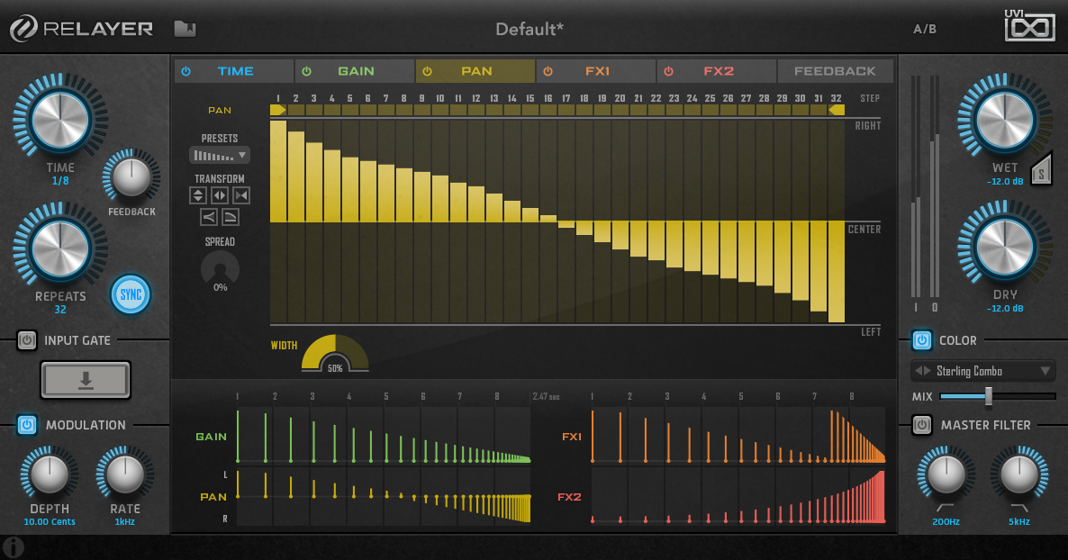Viewport: 1068px width, 560px height.
Task: Click the A/B compare button
Action: click(x=925, y=29)
